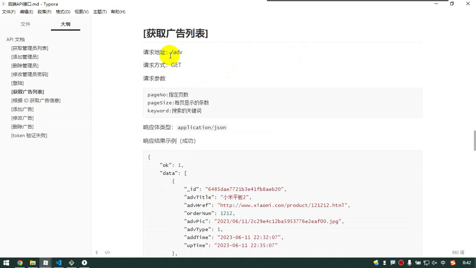Click the microphone tray icon
The height and width of the screenshot is (268, 476).
coord(409,263)
